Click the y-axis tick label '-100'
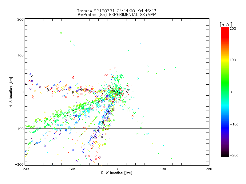This screenshot has width=246, height=184. coord(19,129)
